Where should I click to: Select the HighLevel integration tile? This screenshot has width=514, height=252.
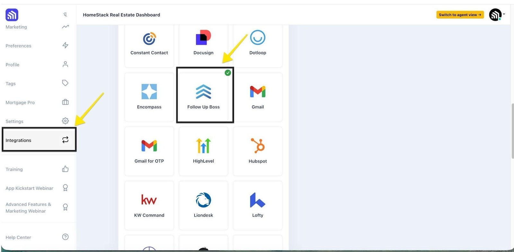pos(203,151)
